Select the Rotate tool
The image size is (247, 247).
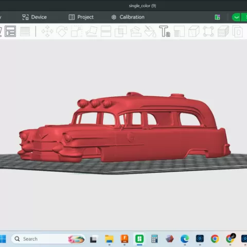(x=62, y=31)
